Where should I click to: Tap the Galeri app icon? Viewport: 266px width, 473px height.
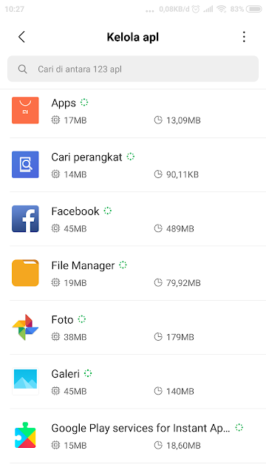click(25, 381)
